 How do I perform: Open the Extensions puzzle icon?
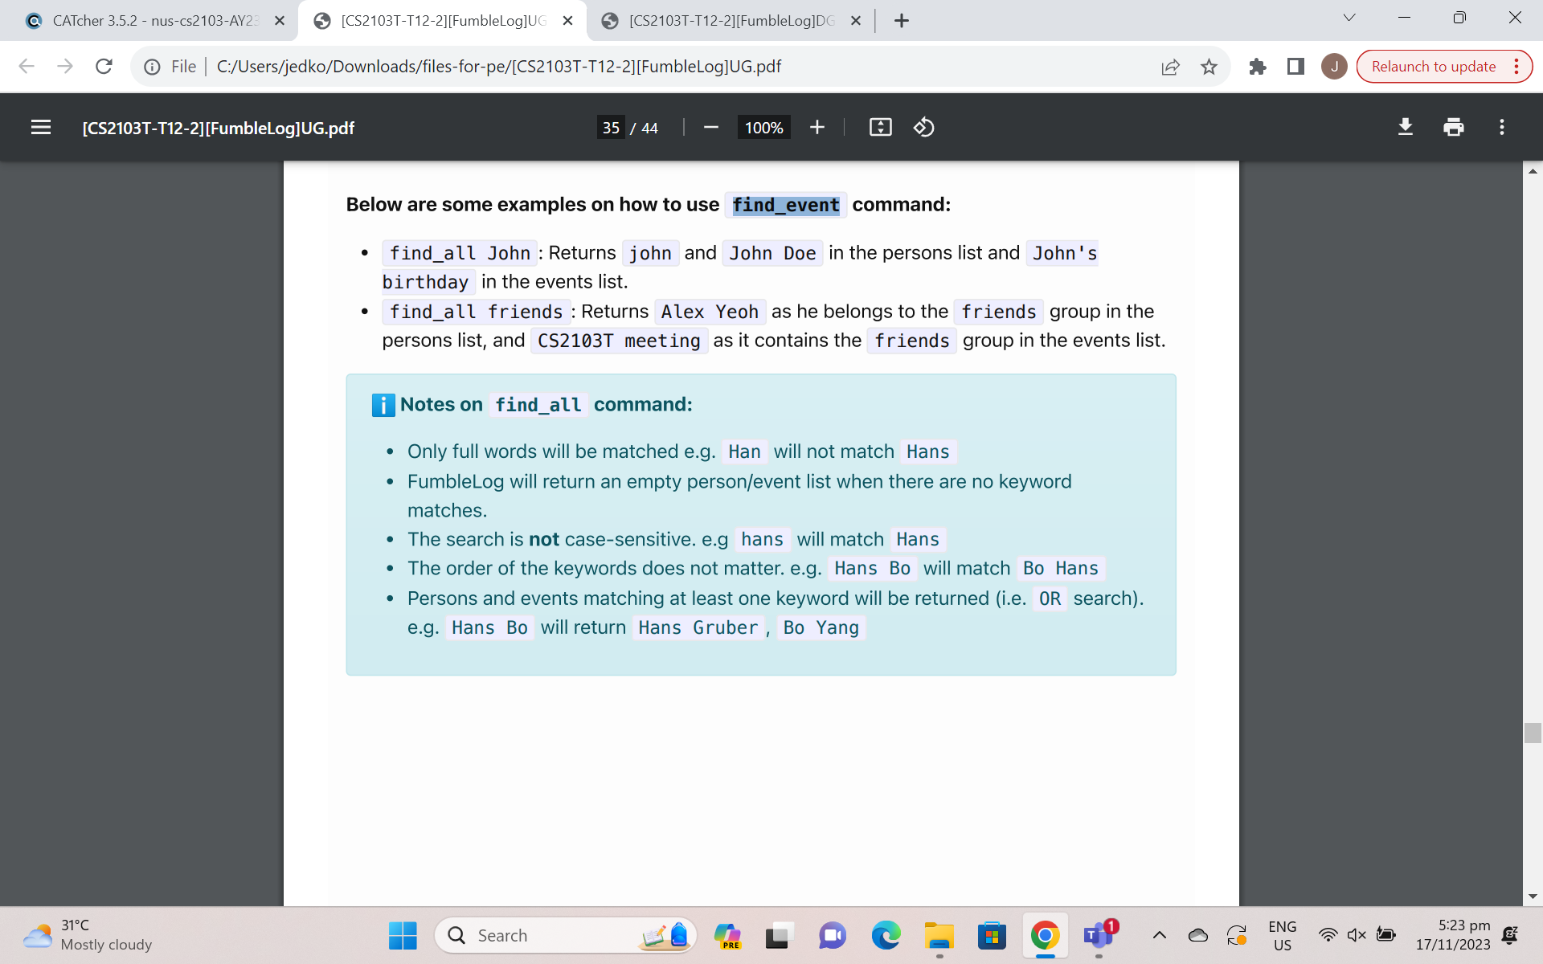point(1258,67)
